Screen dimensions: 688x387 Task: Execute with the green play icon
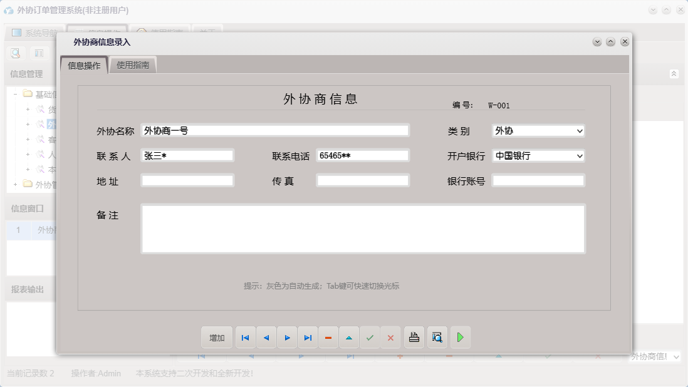click(x=460, y=338)
